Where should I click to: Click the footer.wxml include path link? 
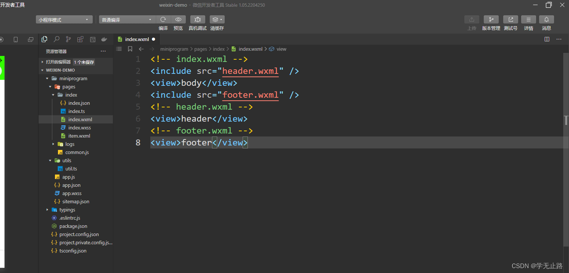click(250, 95)
